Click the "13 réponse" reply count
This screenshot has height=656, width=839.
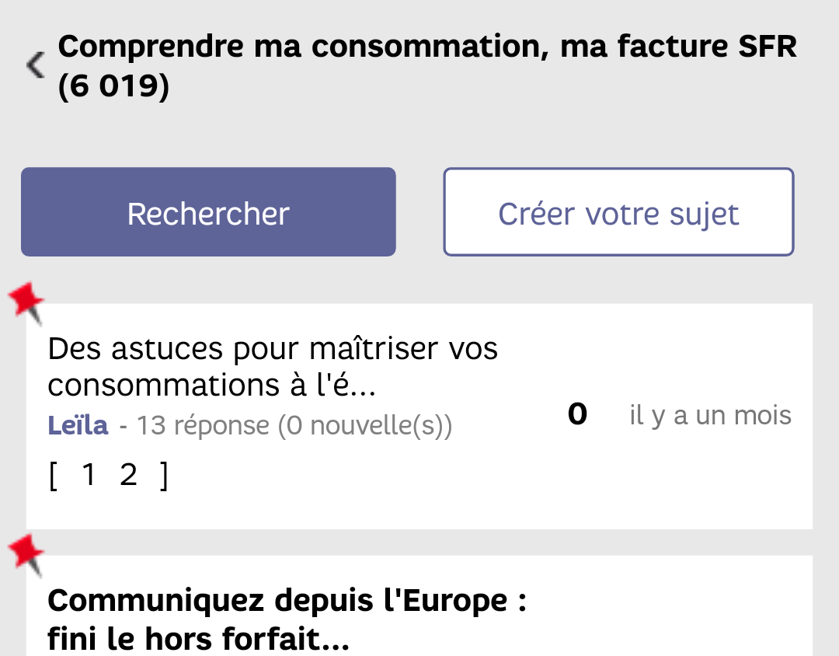point(204,426)
